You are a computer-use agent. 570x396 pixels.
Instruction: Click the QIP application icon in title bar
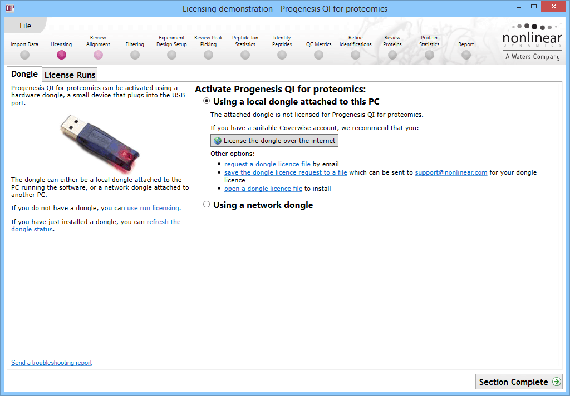10,8
